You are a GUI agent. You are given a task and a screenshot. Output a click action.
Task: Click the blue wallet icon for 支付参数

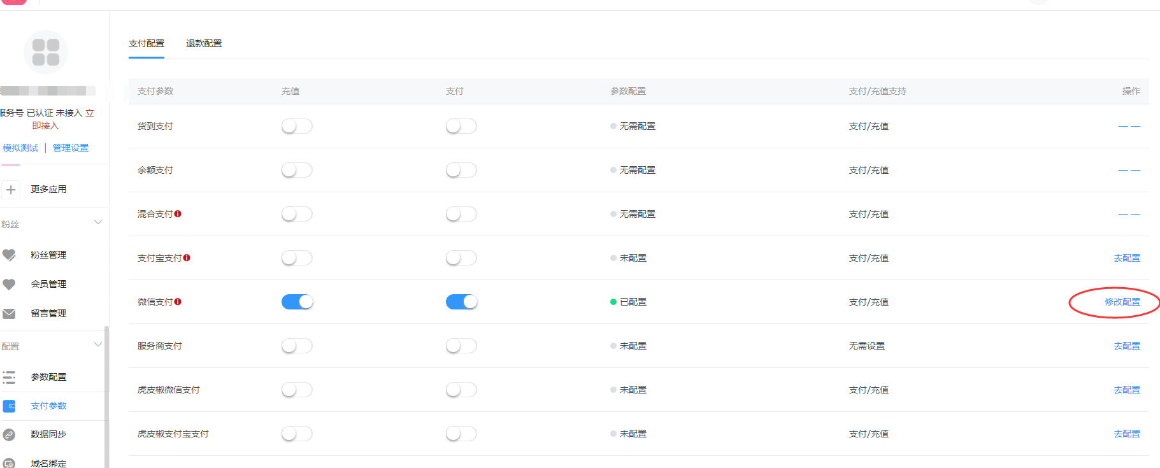click(9, 406)
